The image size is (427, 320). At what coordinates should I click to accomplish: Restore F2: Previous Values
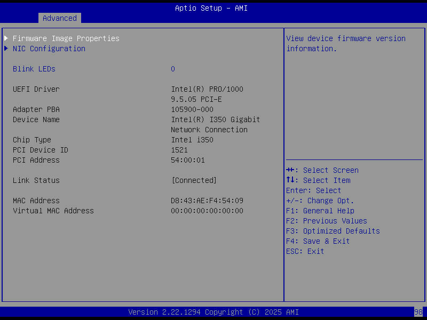[x=326, y=221]
